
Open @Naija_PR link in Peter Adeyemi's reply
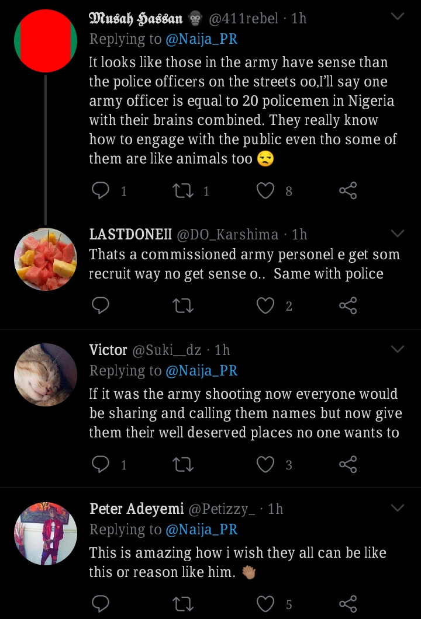(x=202, y=530)
